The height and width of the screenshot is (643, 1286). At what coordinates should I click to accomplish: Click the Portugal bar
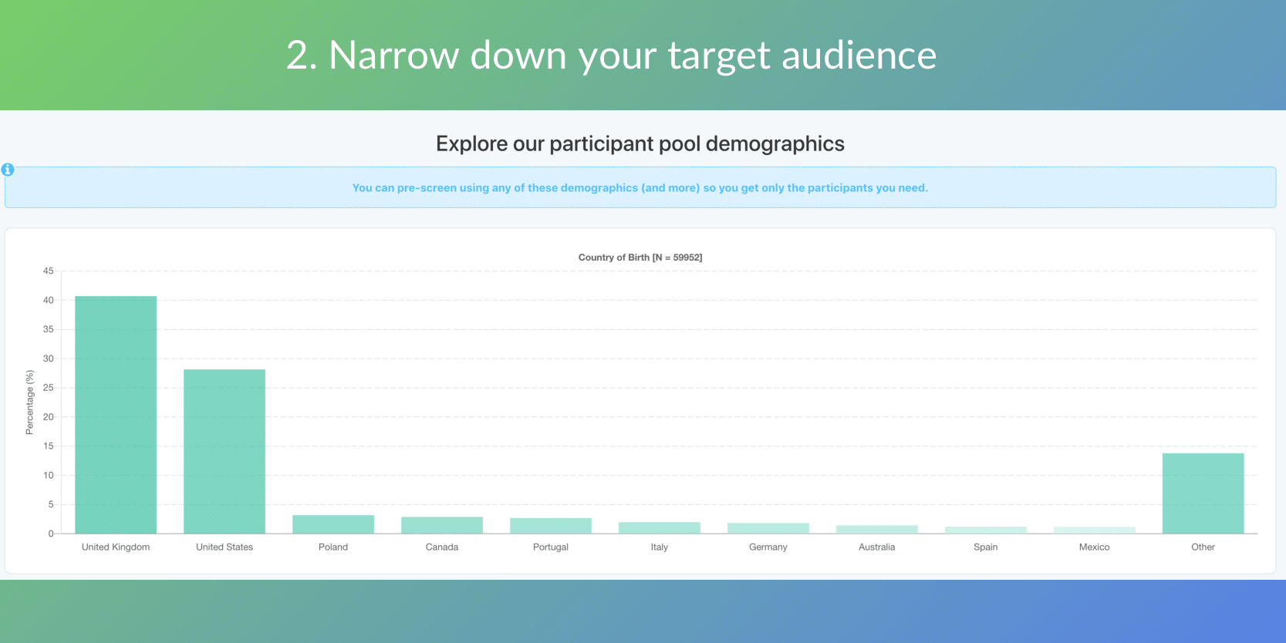[x=551, y=526]
